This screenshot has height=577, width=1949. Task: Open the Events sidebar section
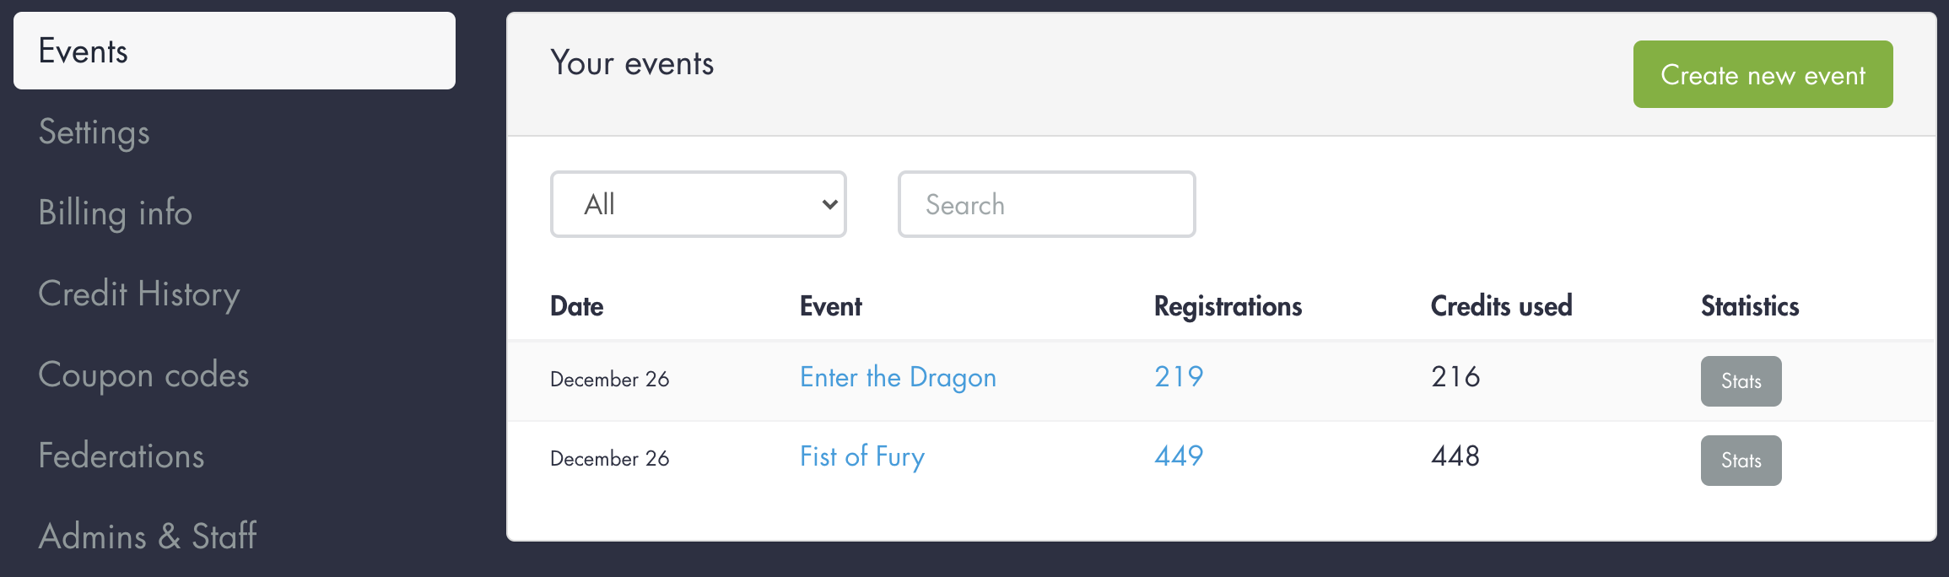(234, 51)
